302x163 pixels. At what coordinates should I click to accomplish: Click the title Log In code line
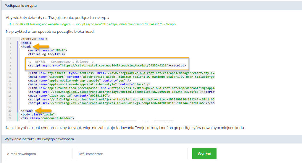pyautogui.click(x=46, y=54)
